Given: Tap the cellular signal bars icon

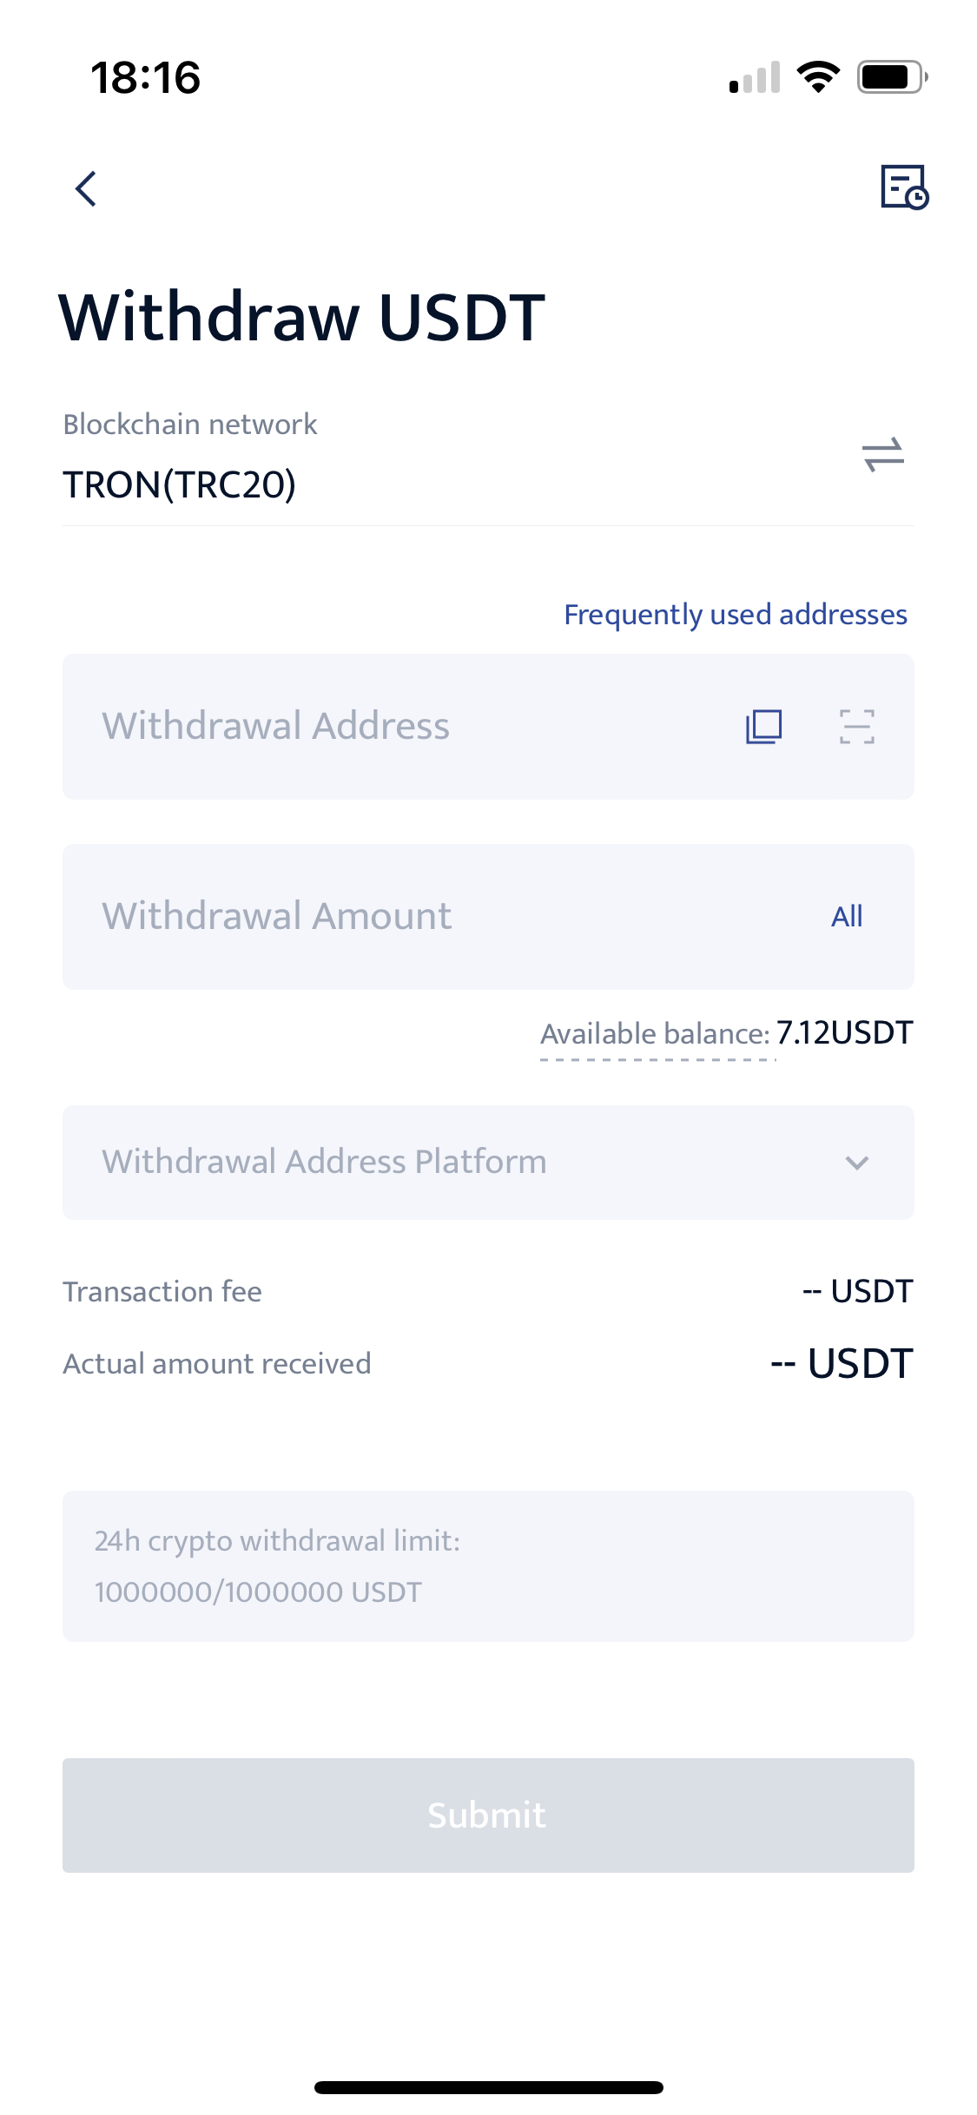Looking at the screenshot, I should coord(755,77).
